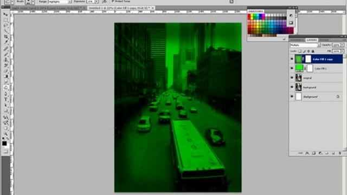Screen dimensions: 347x195
Task: Select the highlighted Dodge tool
Action: click(6, 88)
